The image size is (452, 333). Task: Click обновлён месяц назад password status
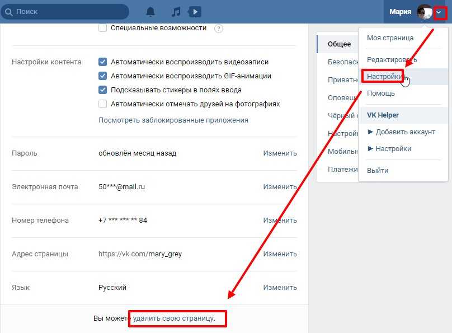[x=138, y=153]
